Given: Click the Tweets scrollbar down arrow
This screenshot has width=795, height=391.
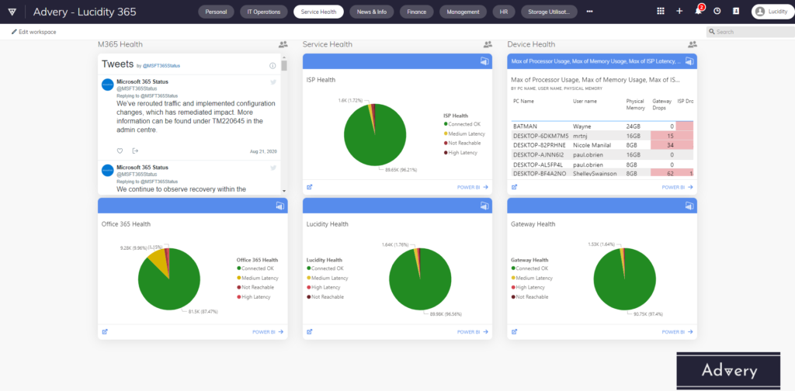Looking at the screenshot, I should click(284, 191).
